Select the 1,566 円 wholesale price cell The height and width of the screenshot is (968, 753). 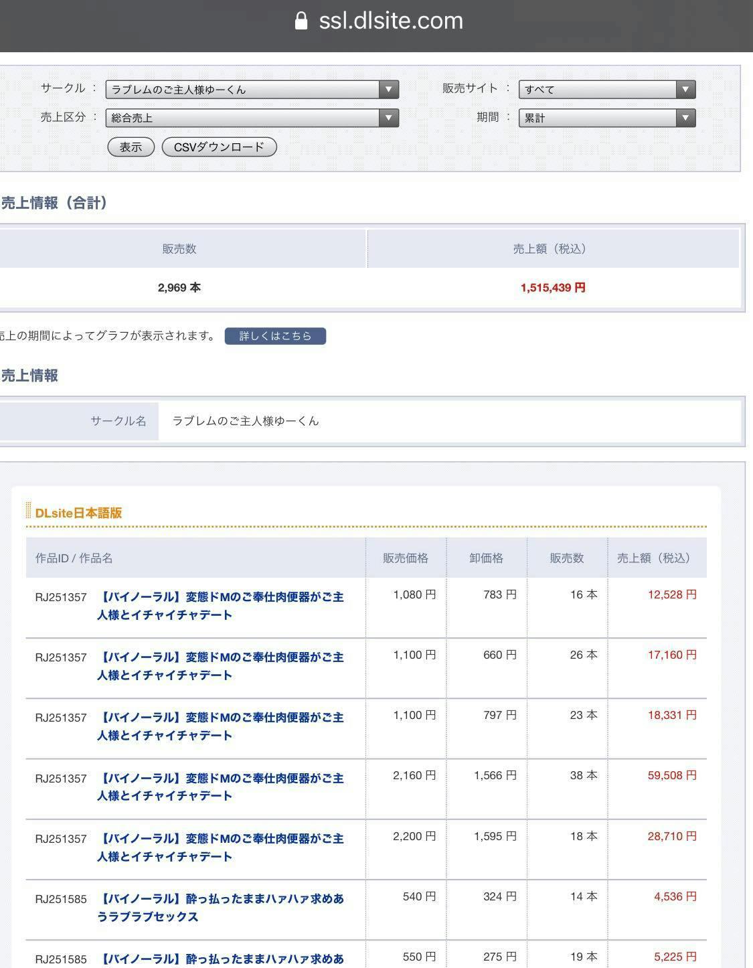pos(495,775)
